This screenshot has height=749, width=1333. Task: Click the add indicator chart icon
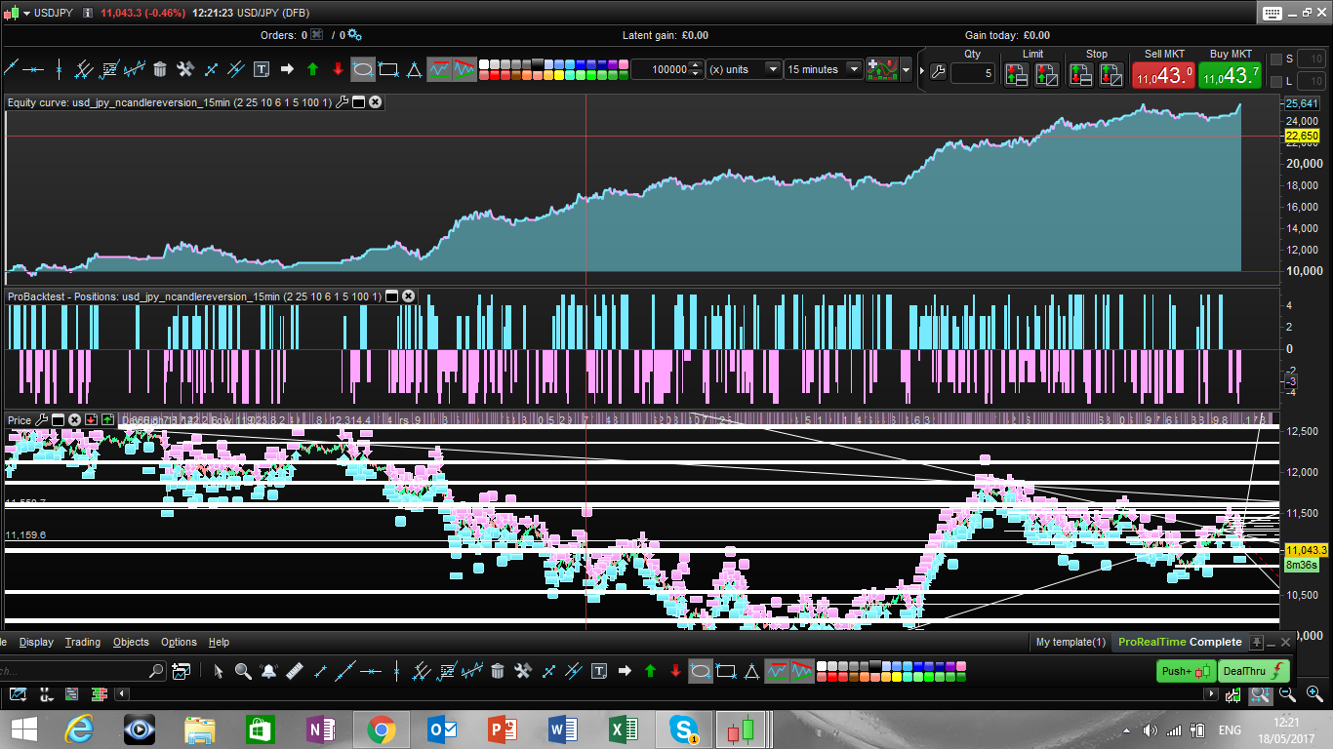[x=884, y=69]
